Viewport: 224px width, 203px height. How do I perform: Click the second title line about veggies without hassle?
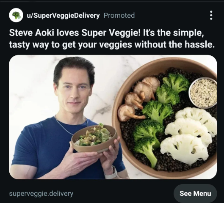pyautogui.click(x=112, y=44)
